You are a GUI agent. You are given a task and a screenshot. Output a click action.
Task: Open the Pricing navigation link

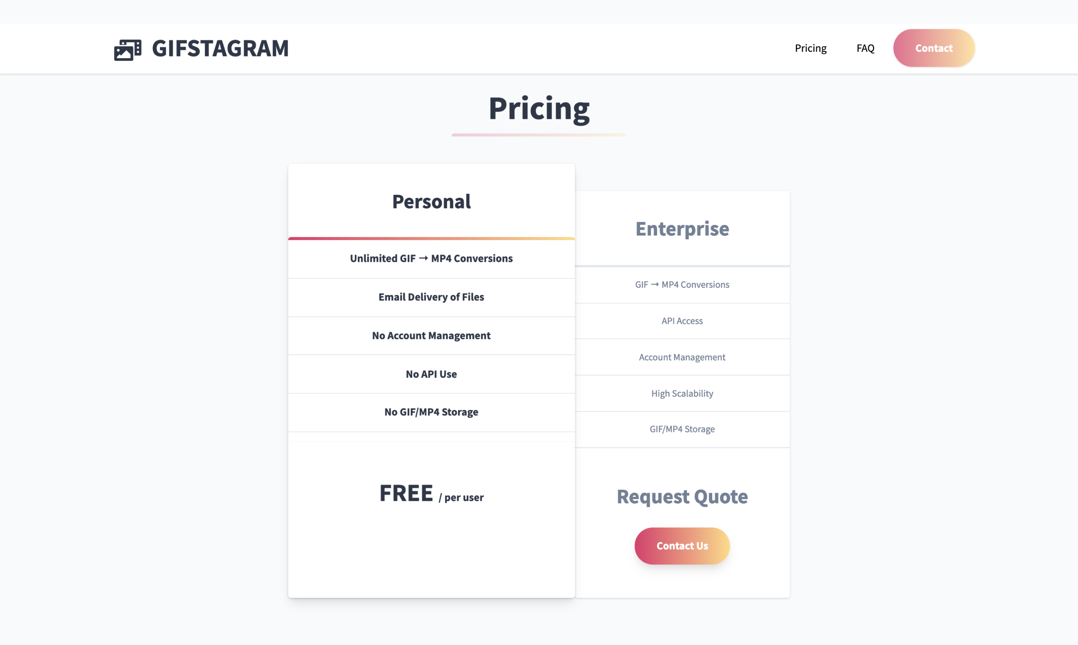click(x=810, y=48)
